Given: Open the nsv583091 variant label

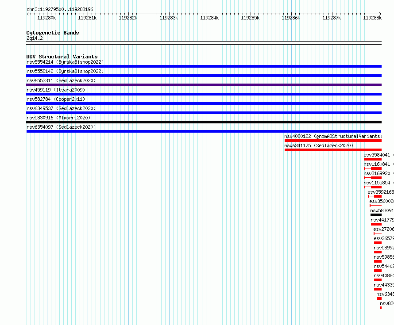Looking at the screenshot, I should [382, 210].
